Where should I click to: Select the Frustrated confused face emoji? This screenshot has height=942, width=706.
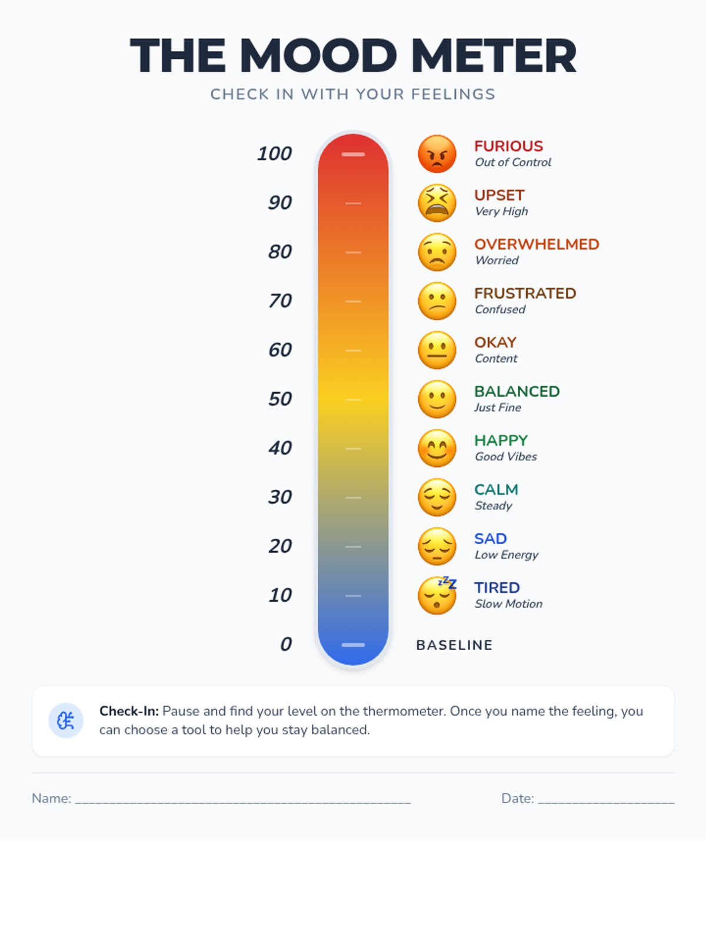(x=437, y=301)
